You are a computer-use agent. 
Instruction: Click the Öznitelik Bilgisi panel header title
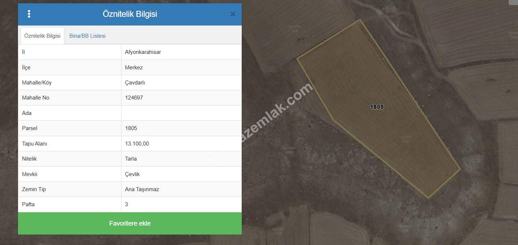click(130, 14)
